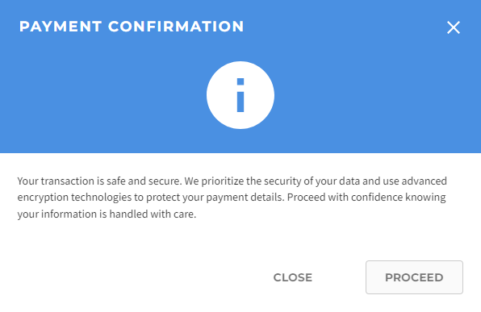Click 'safe and secure' in the first line

coord(144,181)
